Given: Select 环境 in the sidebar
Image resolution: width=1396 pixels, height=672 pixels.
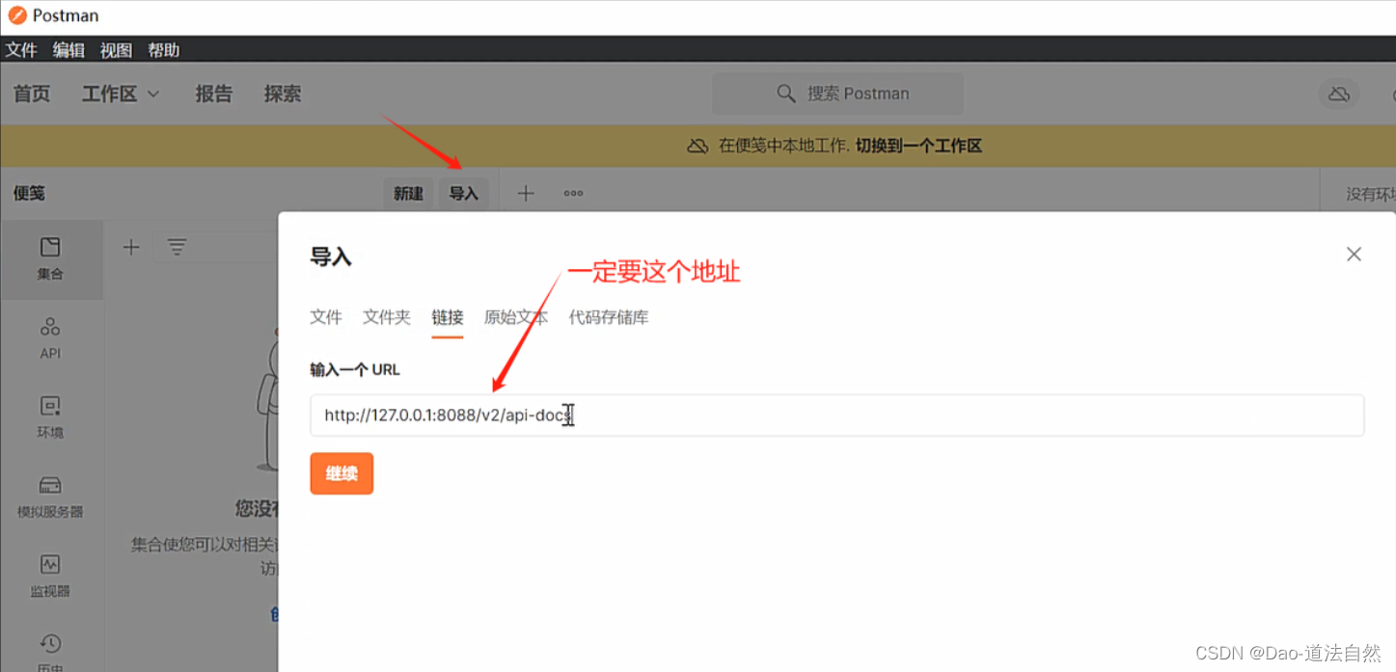Looking at the screenshot, I should point(50,417).
